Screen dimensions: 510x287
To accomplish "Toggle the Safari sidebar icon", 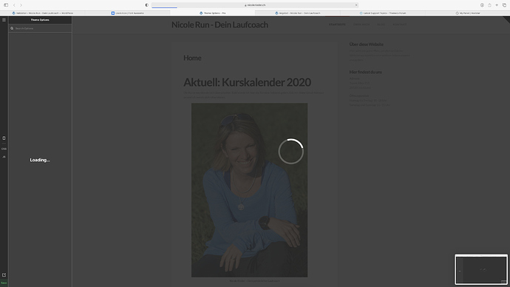I will [x=6, y=5].
